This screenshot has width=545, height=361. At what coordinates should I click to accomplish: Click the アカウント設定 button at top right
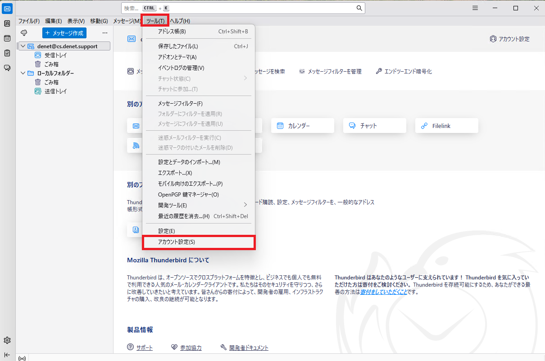(x=509, y=39)
